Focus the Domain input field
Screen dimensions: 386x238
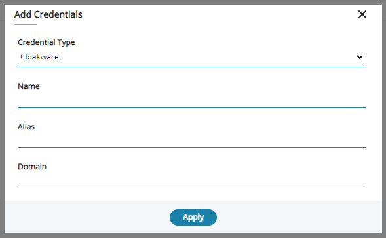(191, 180)
